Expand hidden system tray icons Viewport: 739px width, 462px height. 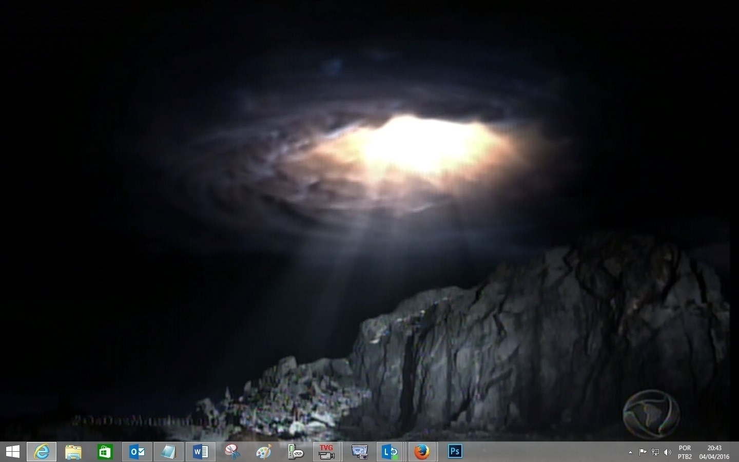(630, 452)
